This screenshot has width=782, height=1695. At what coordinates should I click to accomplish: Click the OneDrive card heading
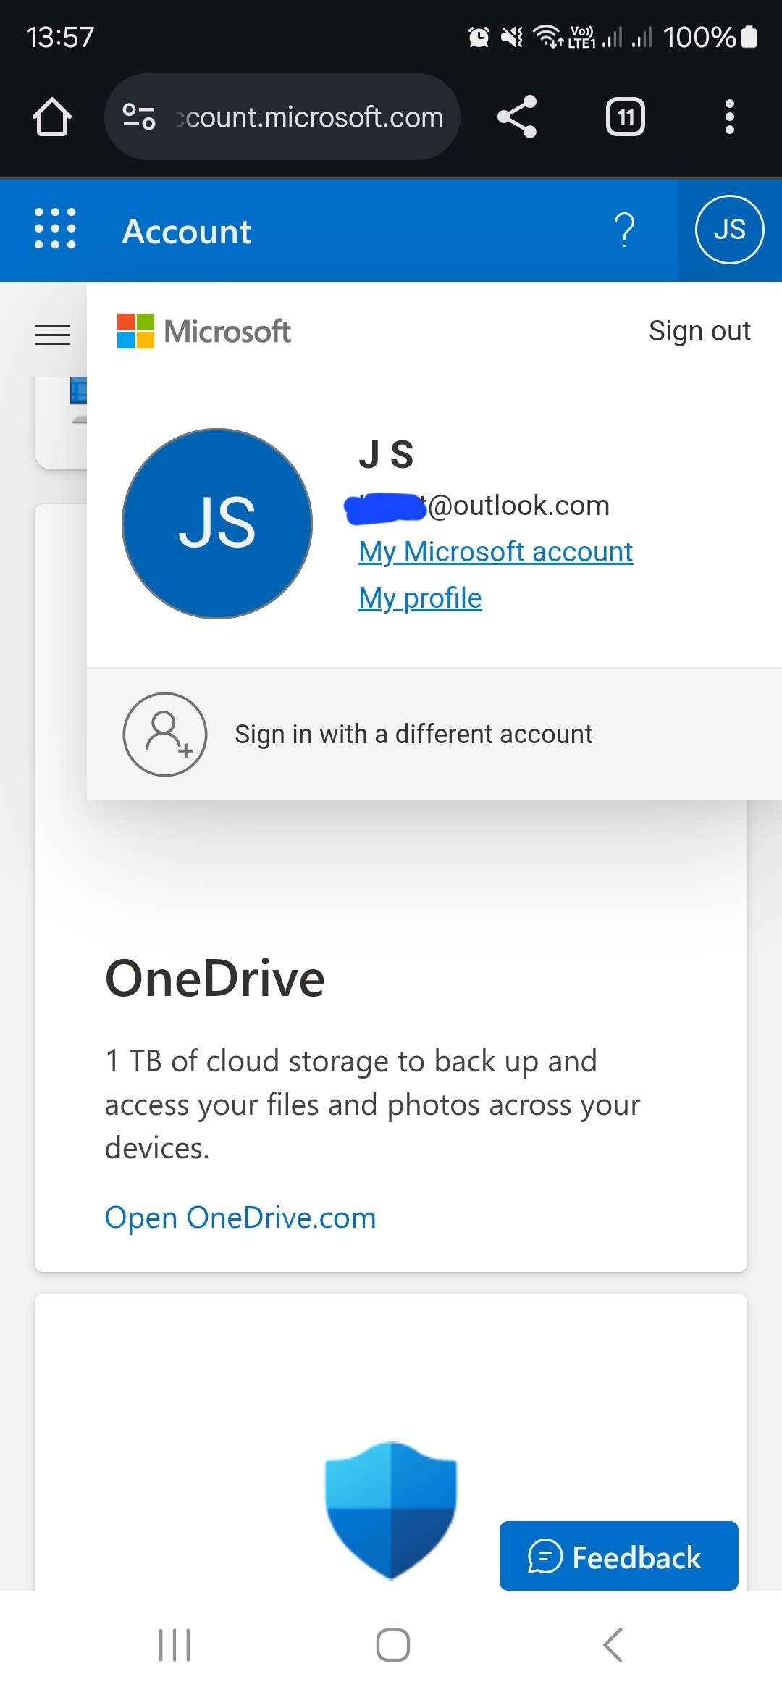[215, 979]
